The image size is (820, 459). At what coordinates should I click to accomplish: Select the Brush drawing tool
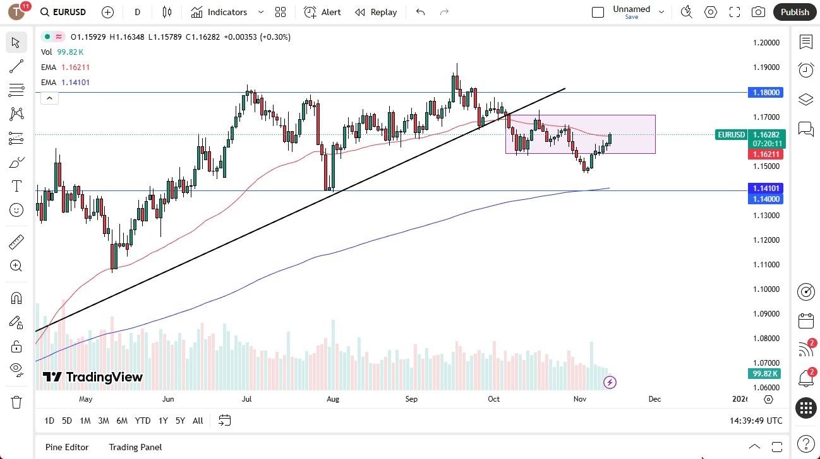[x=16, y=162]
